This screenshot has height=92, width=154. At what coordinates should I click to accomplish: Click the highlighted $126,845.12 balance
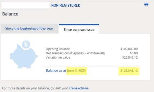point(129,71)
